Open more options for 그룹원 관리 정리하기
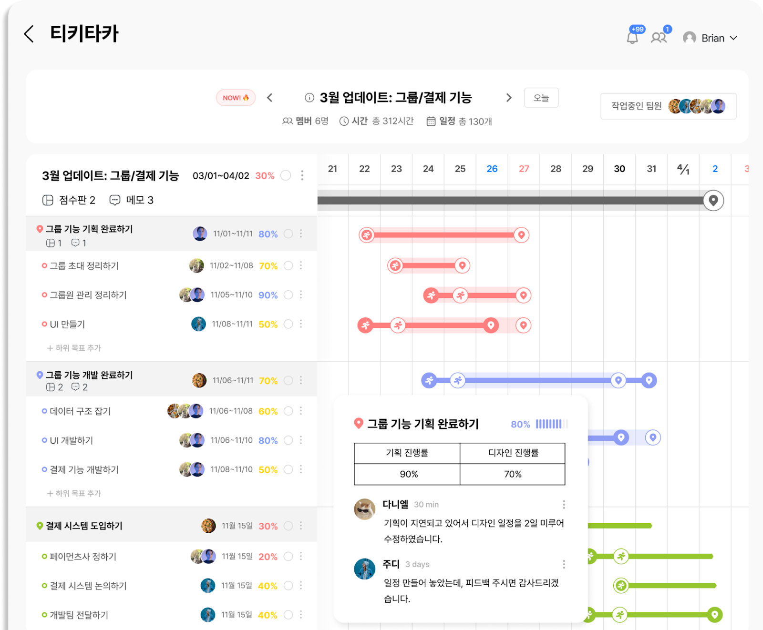Viewport: 763px width, 630px height. (301, 295)
